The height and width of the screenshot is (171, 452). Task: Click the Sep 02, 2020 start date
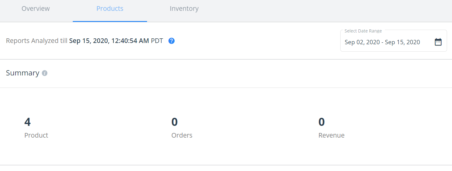point(362,42)
